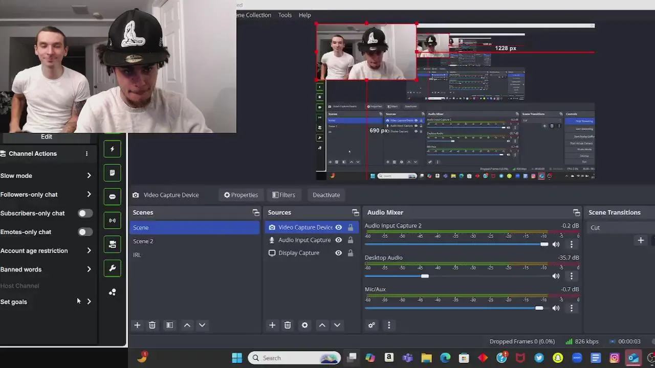655x368 pixels.
Task: Undock the Scenes panel with popout icon
Action: 256,213
